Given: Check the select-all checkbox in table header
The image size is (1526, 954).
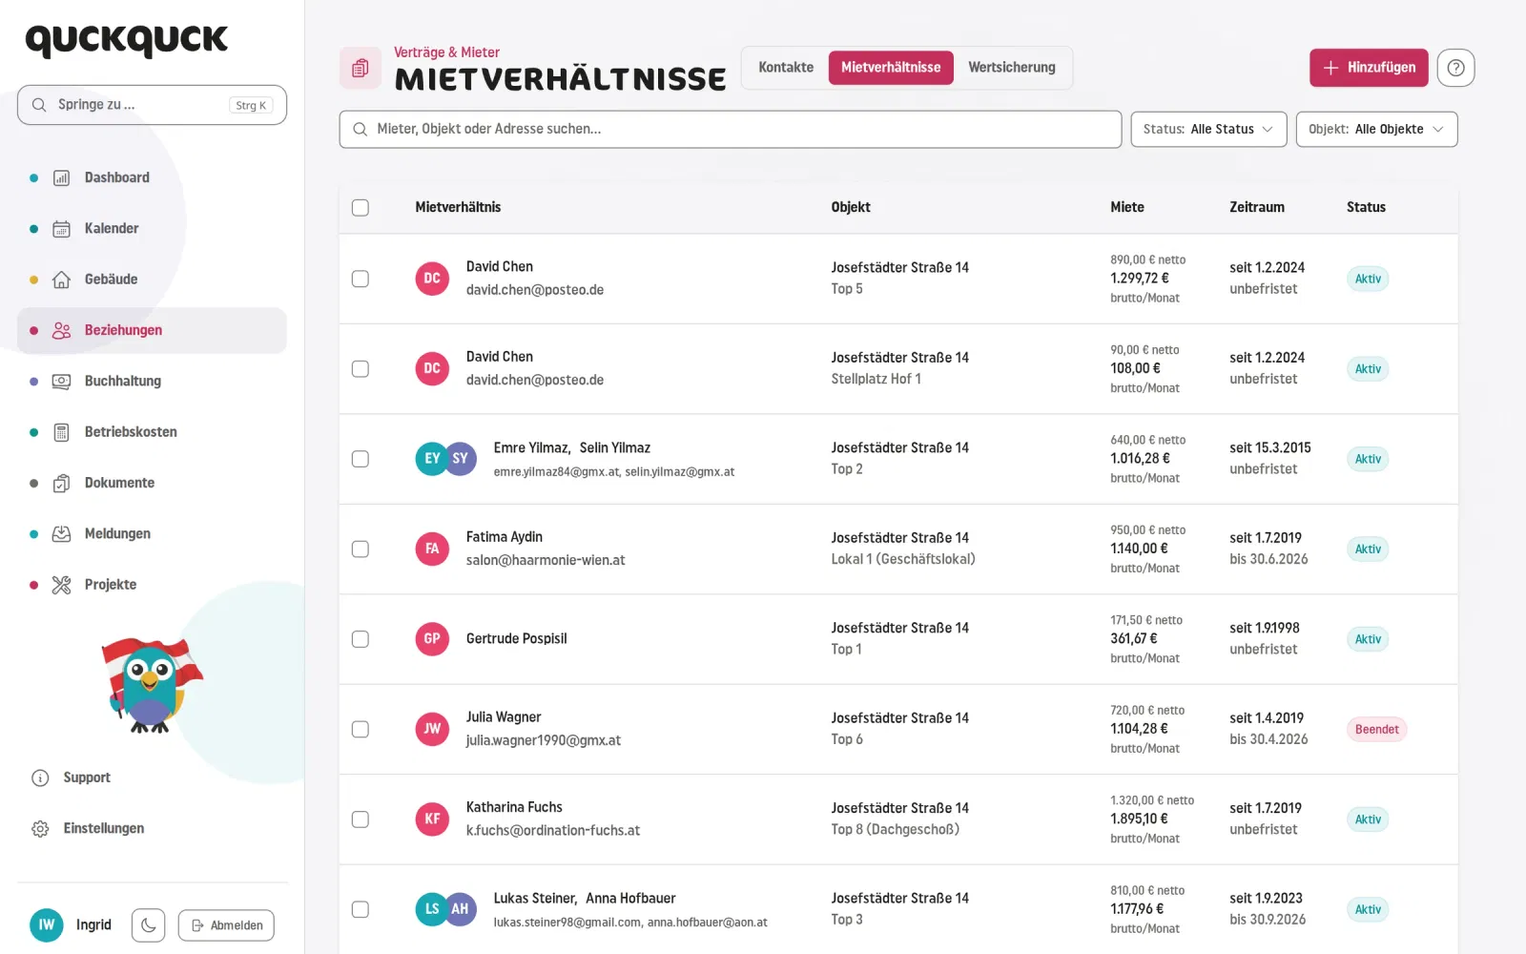Looking at the screenshot, I should pos(361,208).
